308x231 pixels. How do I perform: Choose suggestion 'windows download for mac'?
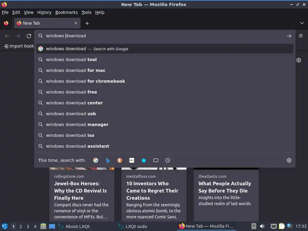tap(165, 70)
